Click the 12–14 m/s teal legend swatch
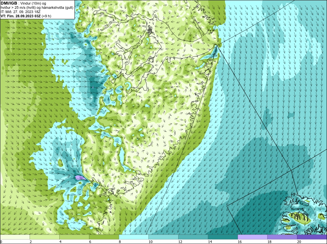327x244 pixels. click(x=193, y=237)
